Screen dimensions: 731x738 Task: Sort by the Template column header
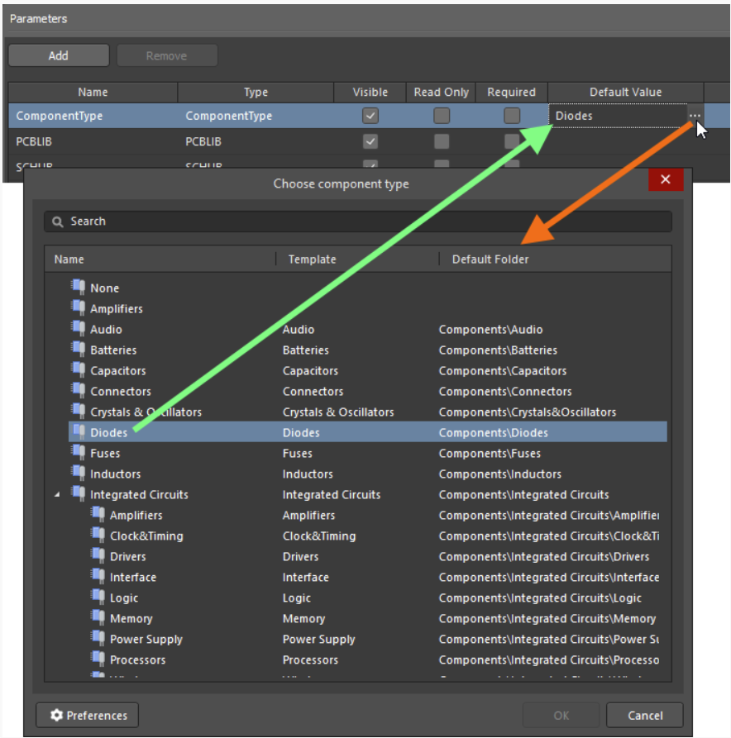pyautogui.click(x=312, y=259)
